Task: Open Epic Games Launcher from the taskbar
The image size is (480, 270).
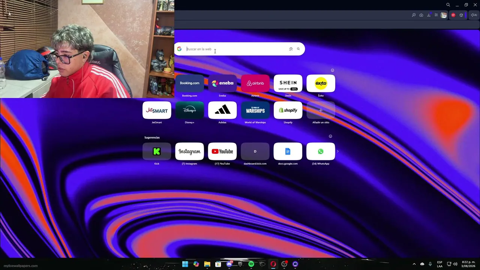Action: pyautogui.click(x=240, y=264)
